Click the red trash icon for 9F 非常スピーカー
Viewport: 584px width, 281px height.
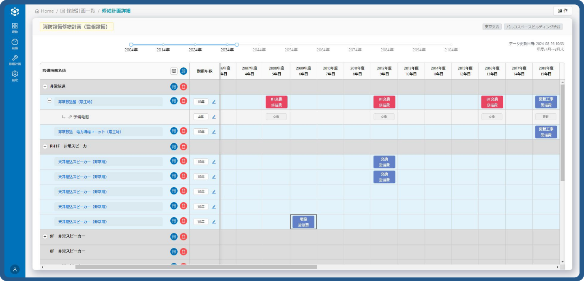tap(183, 237)
